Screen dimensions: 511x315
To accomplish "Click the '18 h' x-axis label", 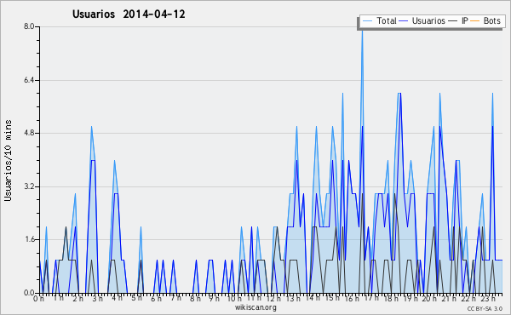I will coord(391,299).
